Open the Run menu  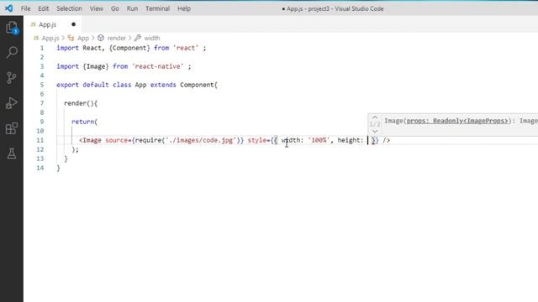[x=132, y=8]
